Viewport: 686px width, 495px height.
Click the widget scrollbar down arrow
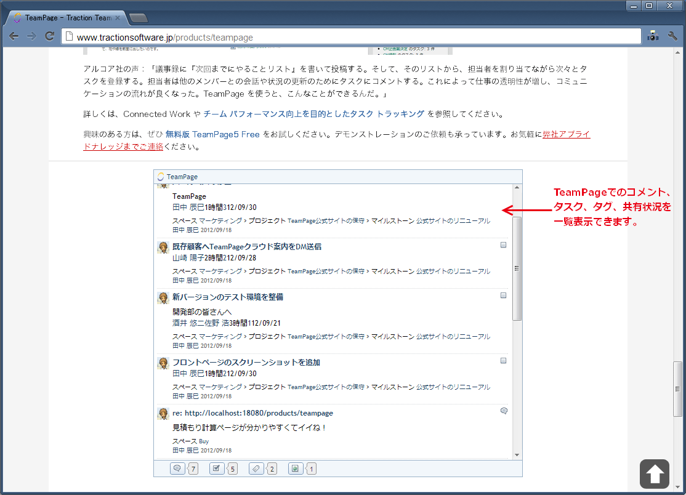coord(517,455)
